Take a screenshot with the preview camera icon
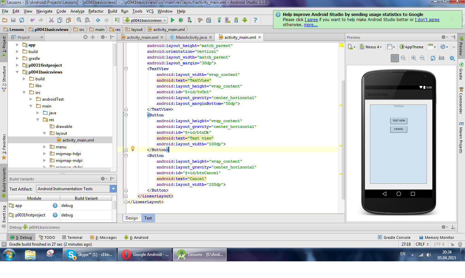 pos(442,58)
